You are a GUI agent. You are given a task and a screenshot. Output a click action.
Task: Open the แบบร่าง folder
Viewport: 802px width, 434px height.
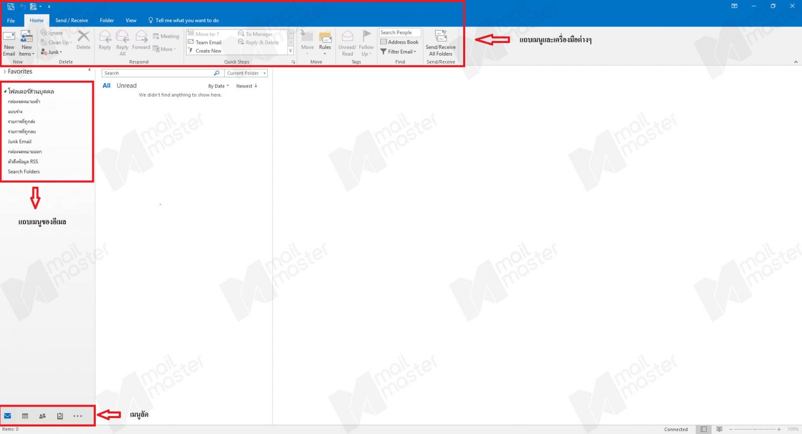tap(15, 112)
